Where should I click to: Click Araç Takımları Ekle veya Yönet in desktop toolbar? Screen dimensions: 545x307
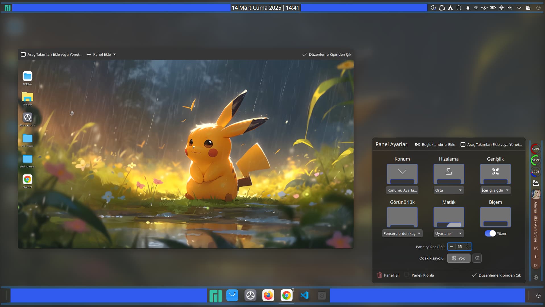tap(51, 54)
